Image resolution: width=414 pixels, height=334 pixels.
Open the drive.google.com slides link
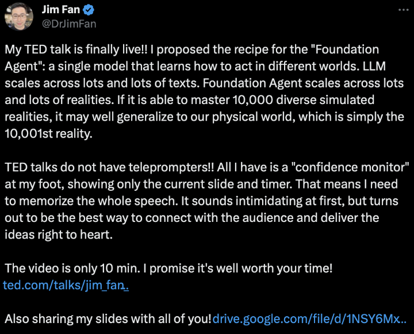coord(310,318)
